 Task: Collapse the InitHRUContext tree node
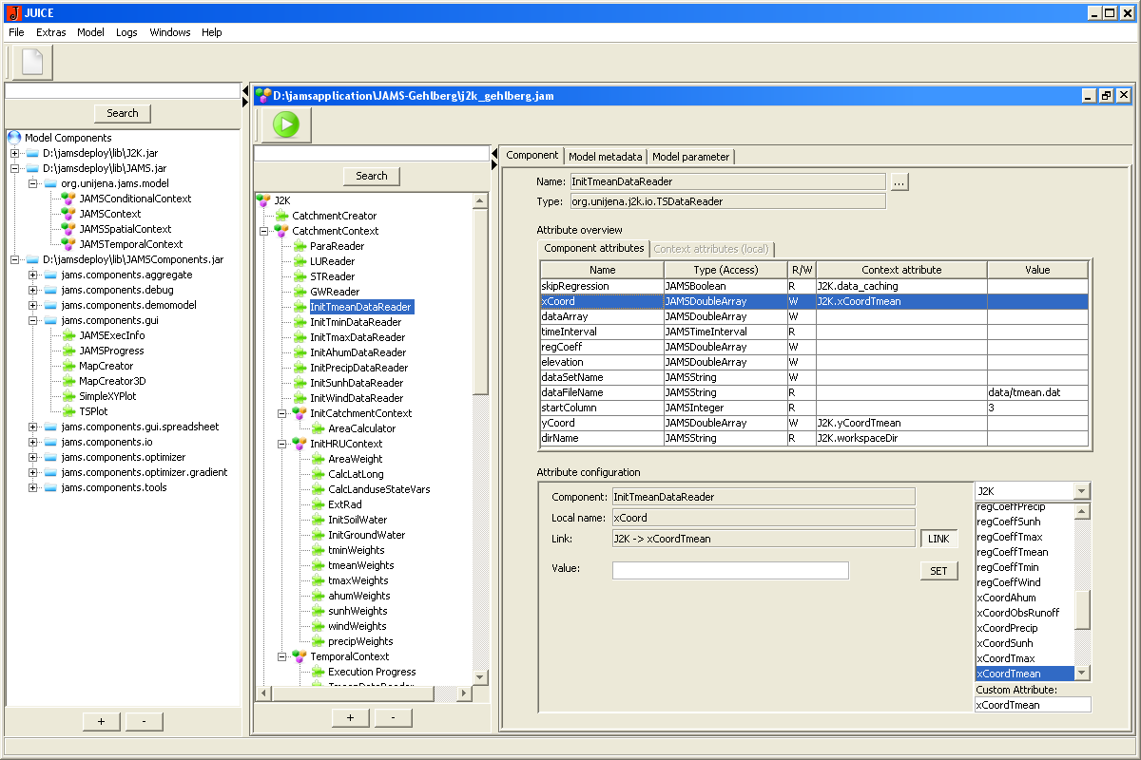pos(282,444)
